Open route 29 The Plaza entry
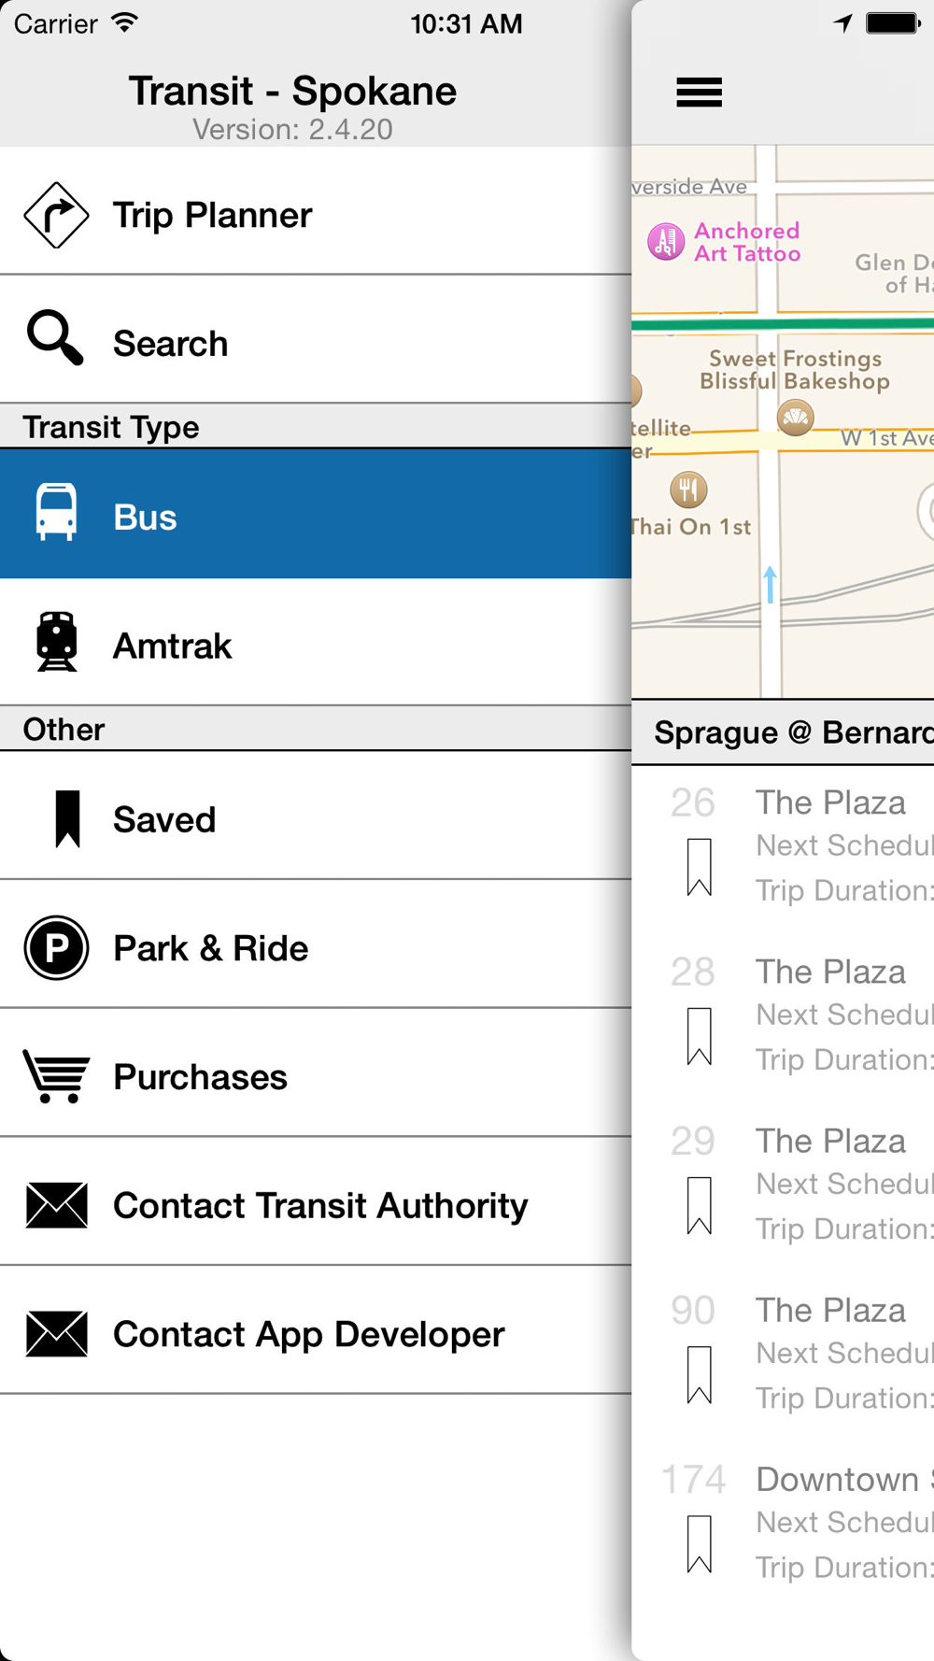The width and height of the screenshot is (934, 1661). click(830, 1142)
